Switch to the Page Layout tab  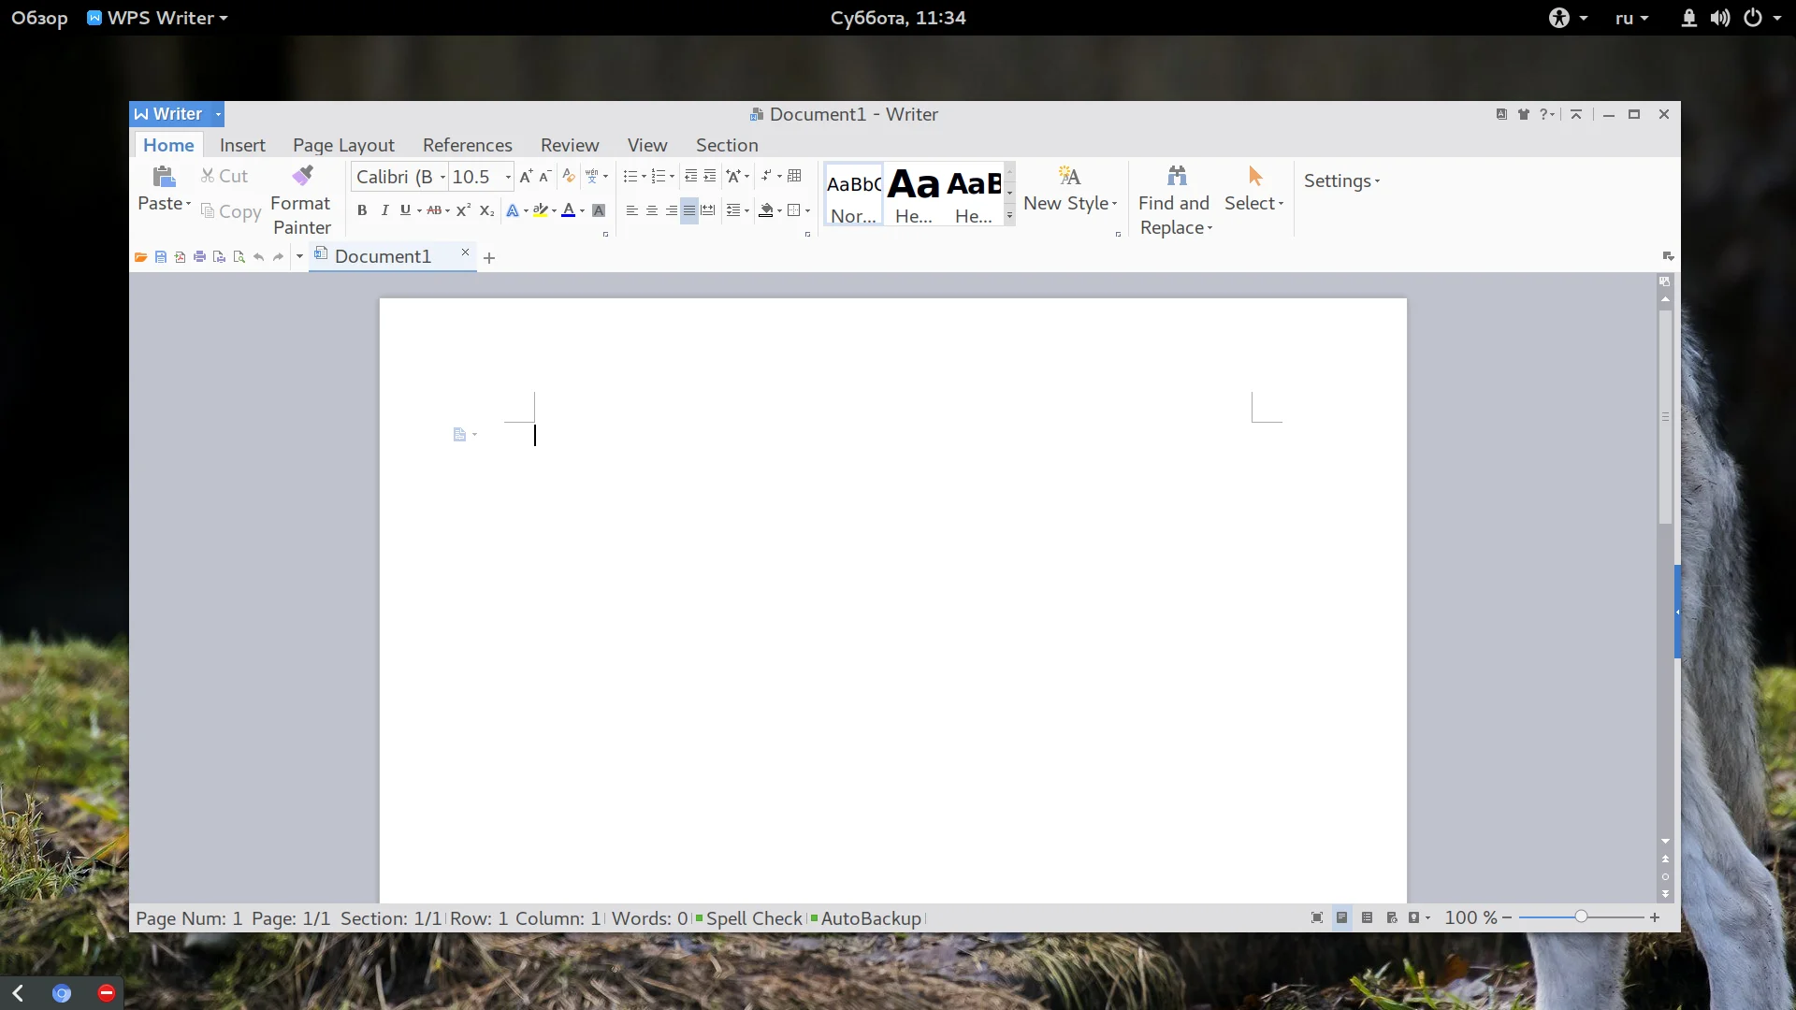(x=343, y=145)
